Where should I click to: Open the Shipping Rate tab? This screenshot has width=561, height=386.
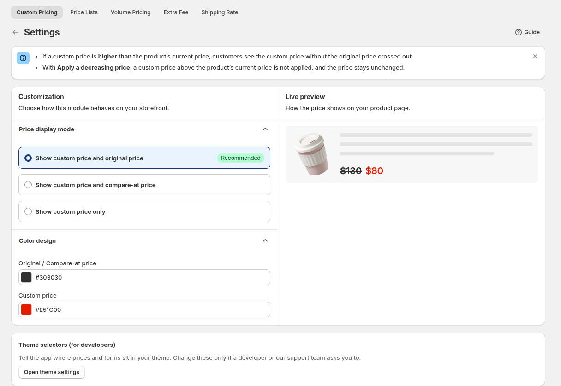(220, 12)
